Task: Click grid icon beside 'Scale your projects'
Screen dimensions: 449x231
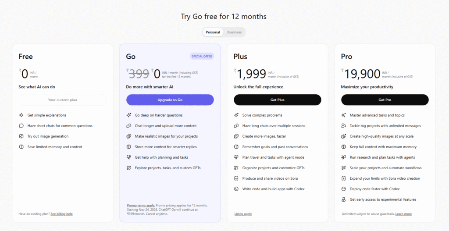Action: click(x=343, y=168)
